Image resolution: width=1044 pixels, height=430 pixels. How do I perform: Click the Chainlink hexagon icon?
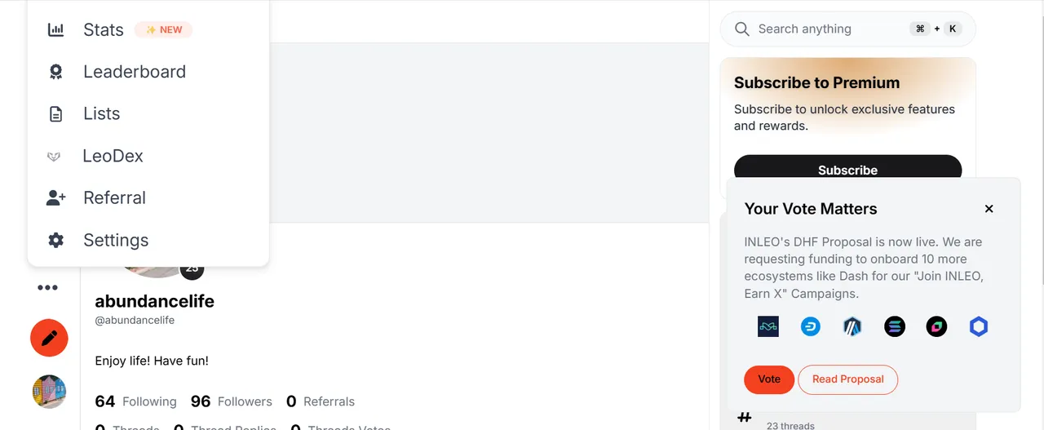coord(979,327)
